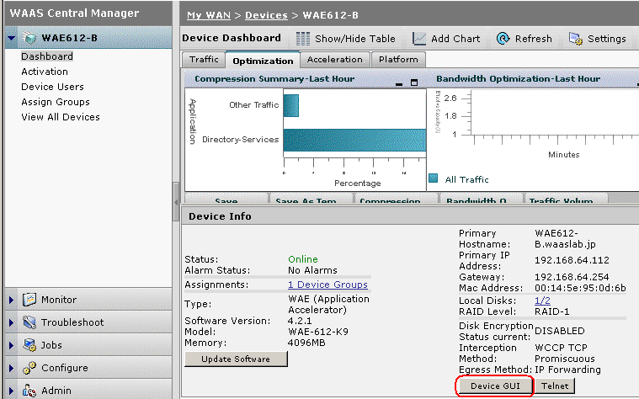Click the Directory-Services bar in chart
639x399 pixels.
(354, 141)
